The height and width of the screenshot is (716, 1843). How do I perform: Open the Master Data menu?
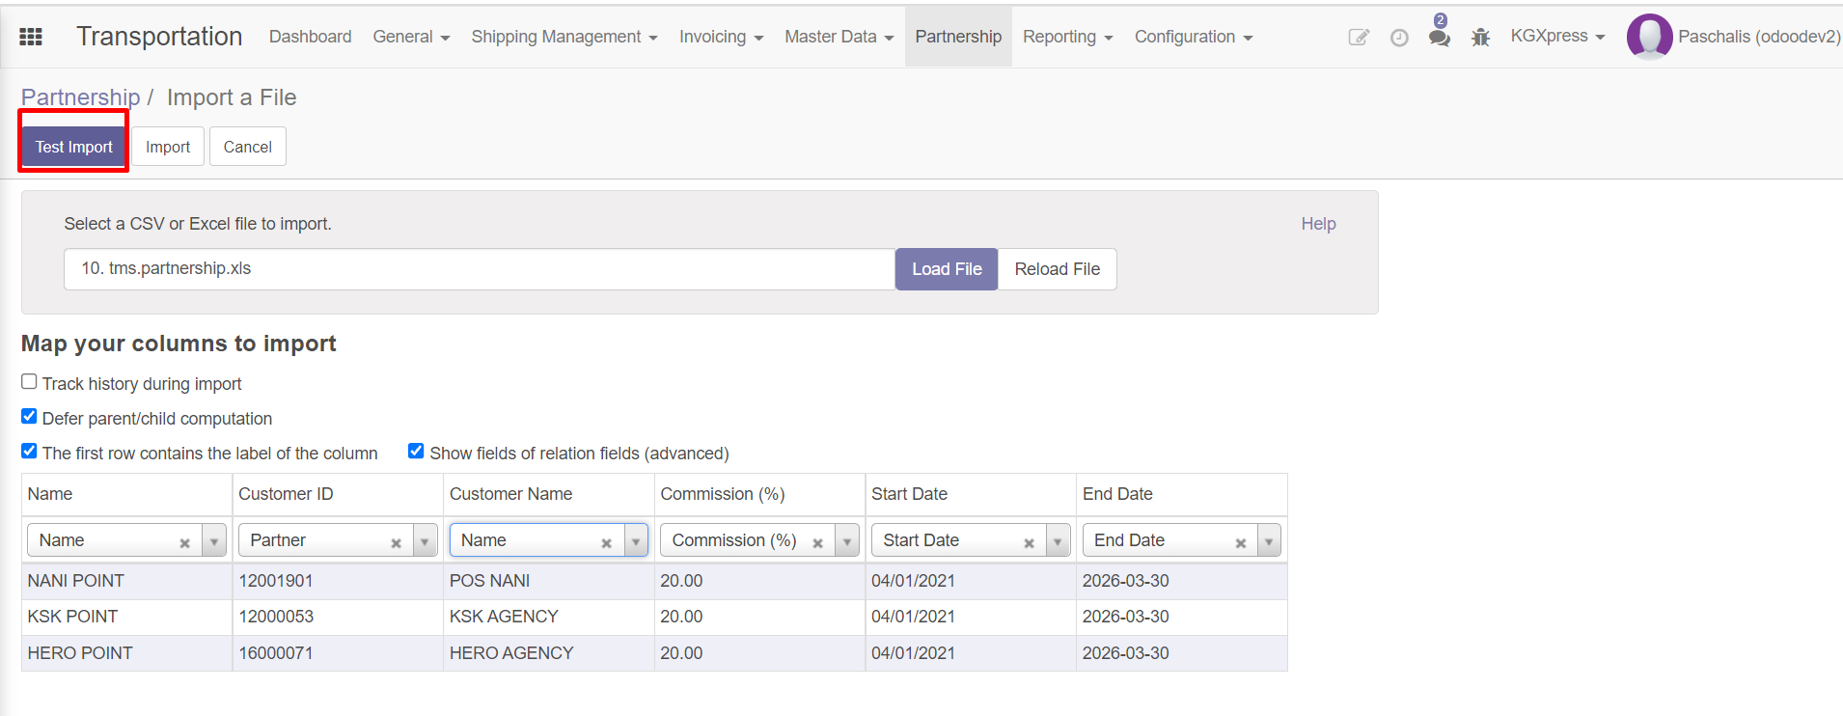839,37
